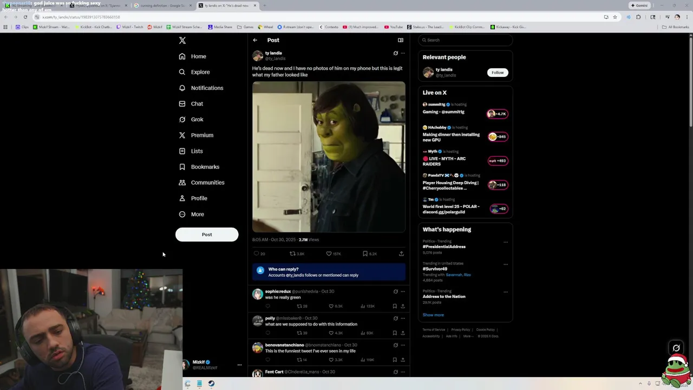Open three-dot menu on ty landis post
The image size is (693, 390).
click(403, 53)
